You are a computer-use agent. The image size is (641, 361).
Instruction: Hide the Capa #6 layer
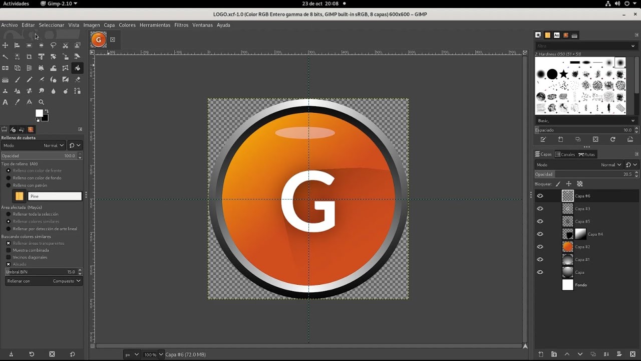pos(540,196)
